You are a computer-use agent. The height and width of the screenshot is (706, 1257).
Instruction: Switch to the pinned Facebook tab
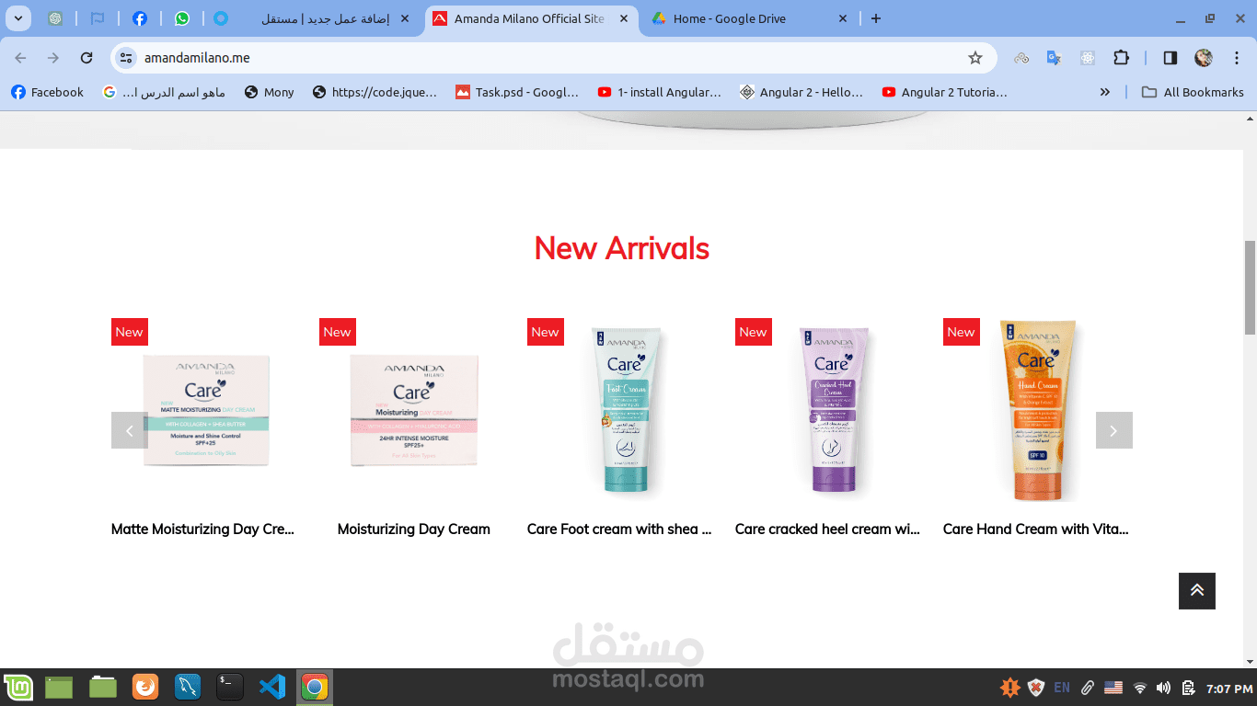tap(139, 18)
